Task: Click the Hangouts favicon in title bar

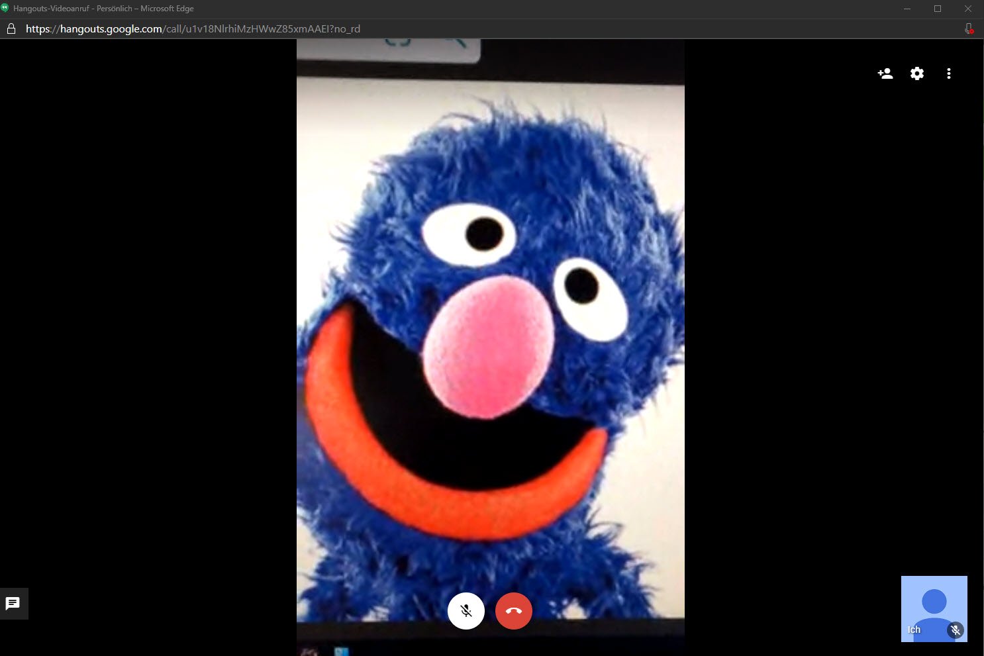Action: point(5,9)
